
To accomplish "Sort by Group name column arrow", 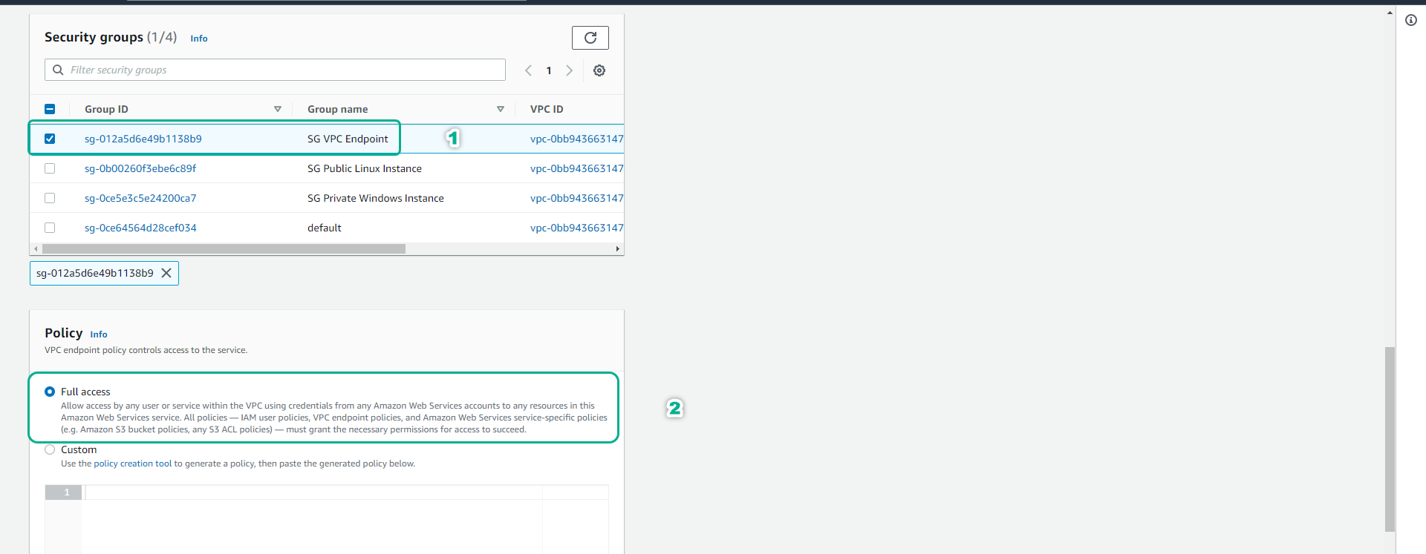I will click(501, 109).
